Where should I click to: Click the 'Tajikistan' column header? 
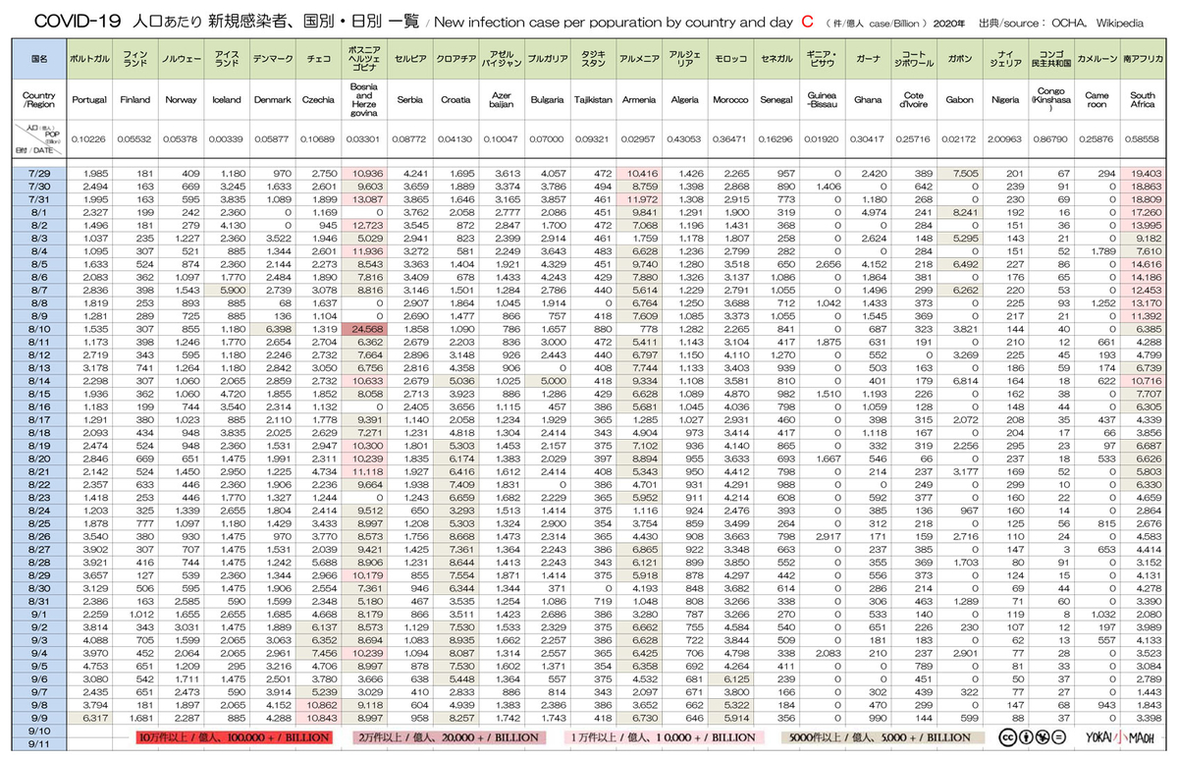[x=592, y=99]
